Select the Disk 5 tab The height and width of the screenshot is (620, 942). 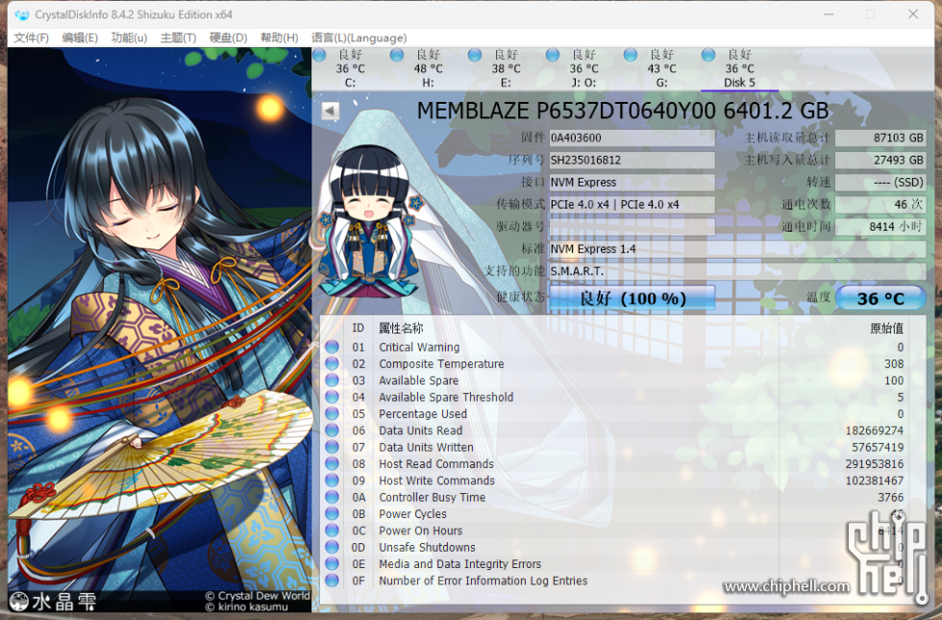pyautogui.click(x=739, y=68)
